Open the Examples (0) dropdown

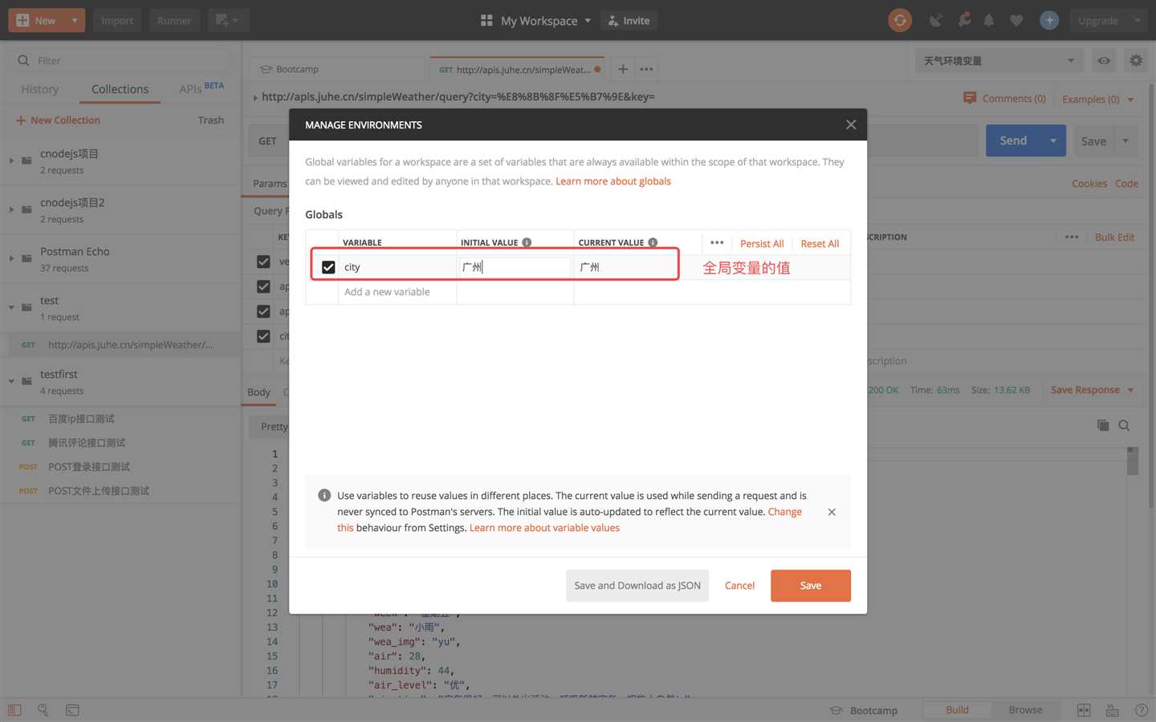[1097, 99]
